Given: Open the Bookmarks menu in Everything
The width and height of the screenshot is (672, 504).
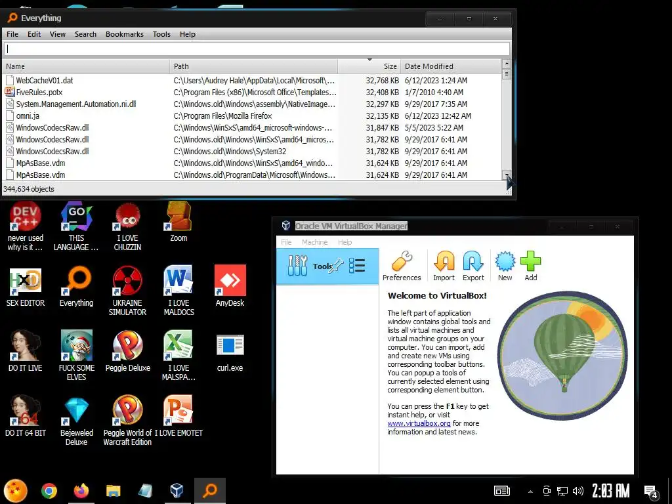Looking at the screenshot, I should (x=125, y=34).
